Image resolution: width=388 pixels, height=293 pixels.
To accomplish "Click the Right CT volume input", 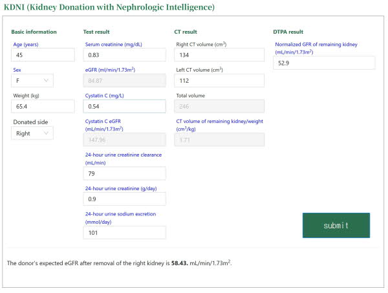I will (219, 55).
